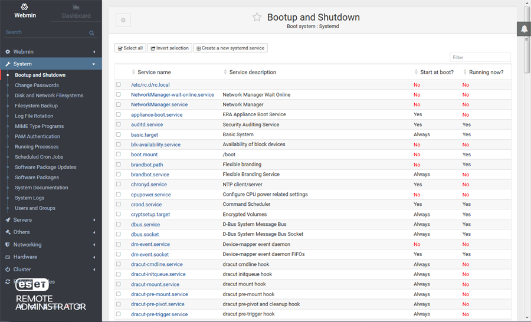Open the NetworkManager-wait-online.service link
The image size is (531, 322).
click(172, 95)
